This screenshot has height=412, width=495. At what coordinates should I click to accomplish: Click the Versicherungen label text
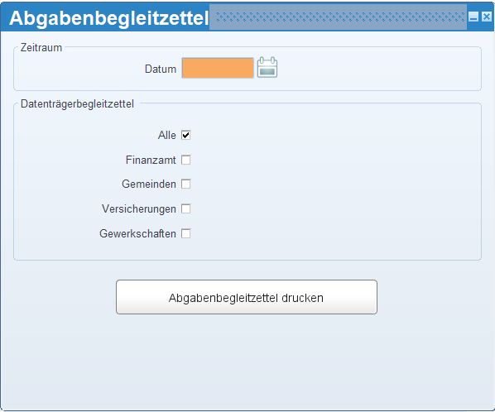(139, 208)
